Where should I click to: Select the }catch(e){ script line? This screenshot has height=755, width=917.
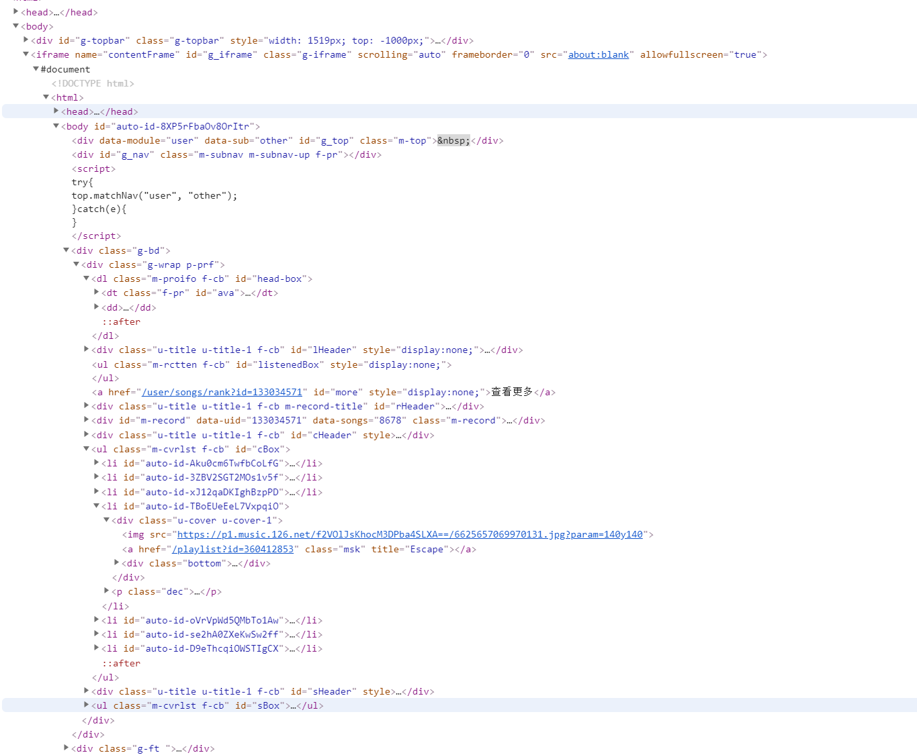[x=99, y=209]
